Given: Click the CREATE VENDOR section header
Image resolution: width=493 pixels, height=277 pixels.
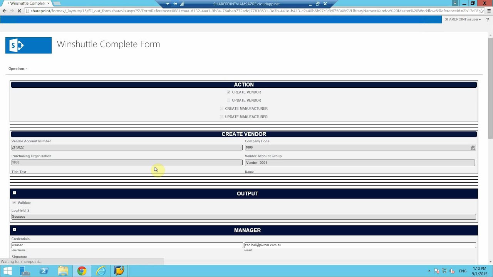Looking at the screenshot, I should pyautogui.click(x=244, y=134).
